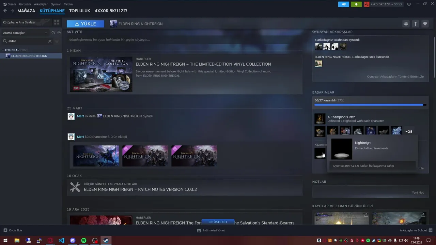Click Oyun Ekle at bottom left

coord(13,230)
